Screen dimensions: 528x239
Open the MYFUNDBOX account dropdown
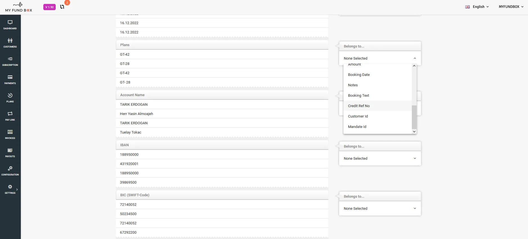click(511, 7)
